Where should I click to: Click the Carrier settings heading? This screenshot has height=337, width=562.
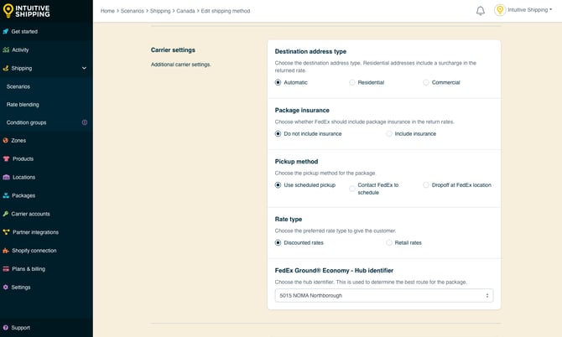pyautogui.click(x=173, y=49)
